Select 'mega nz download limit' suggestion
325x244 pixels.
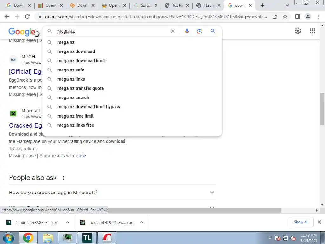click(x=132, y=61)
